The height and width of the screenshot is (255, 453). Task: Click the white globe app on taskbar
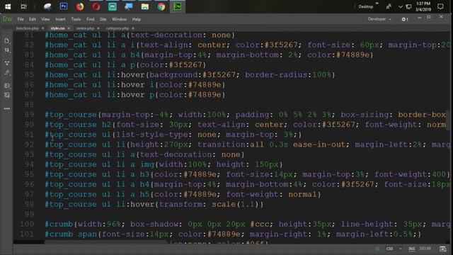pos(47,6)
